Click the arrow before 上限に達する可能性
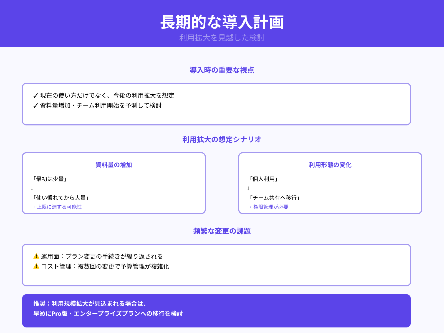The height and width of the screenshot is (333, 444). (x=33, y=207)
